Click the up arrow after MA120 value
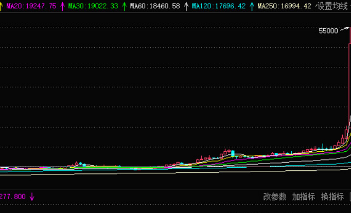 [252, 6]
